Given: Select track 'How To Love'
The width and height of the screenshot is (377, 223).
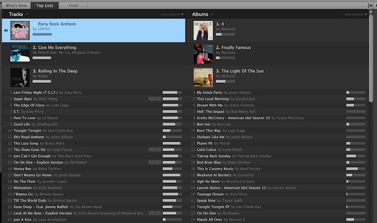Looking at the screenshot, I should coord(24,118).
